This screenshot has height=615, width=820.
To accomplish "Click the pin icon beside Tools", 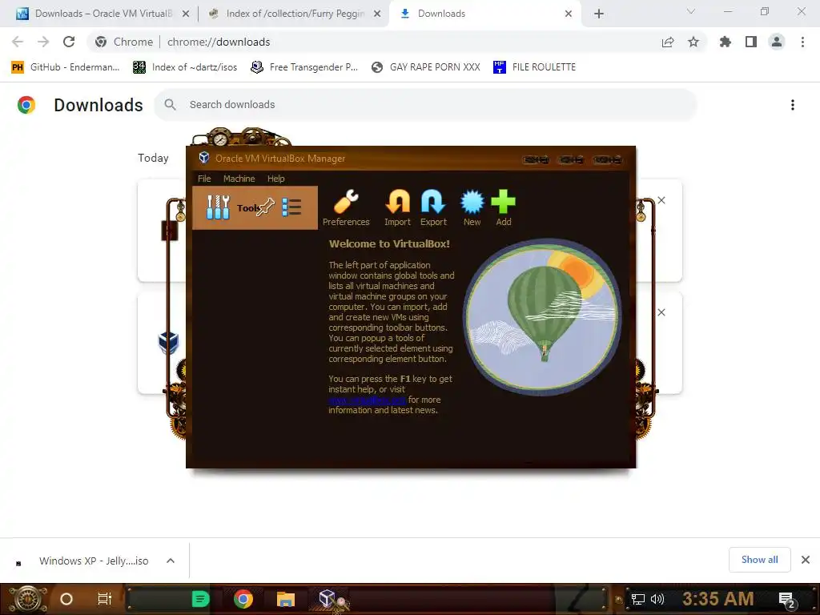I will 266,207.
